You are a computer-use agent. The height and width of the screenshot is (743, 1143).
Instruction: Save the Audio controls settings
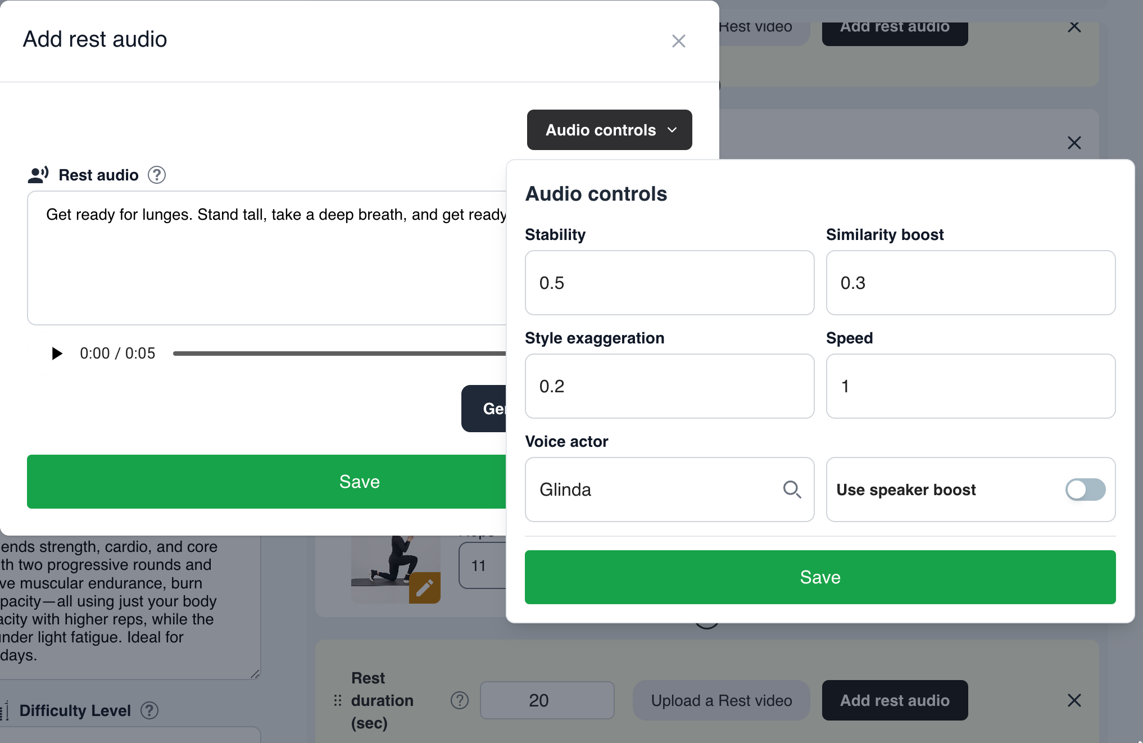coord(820,577)
